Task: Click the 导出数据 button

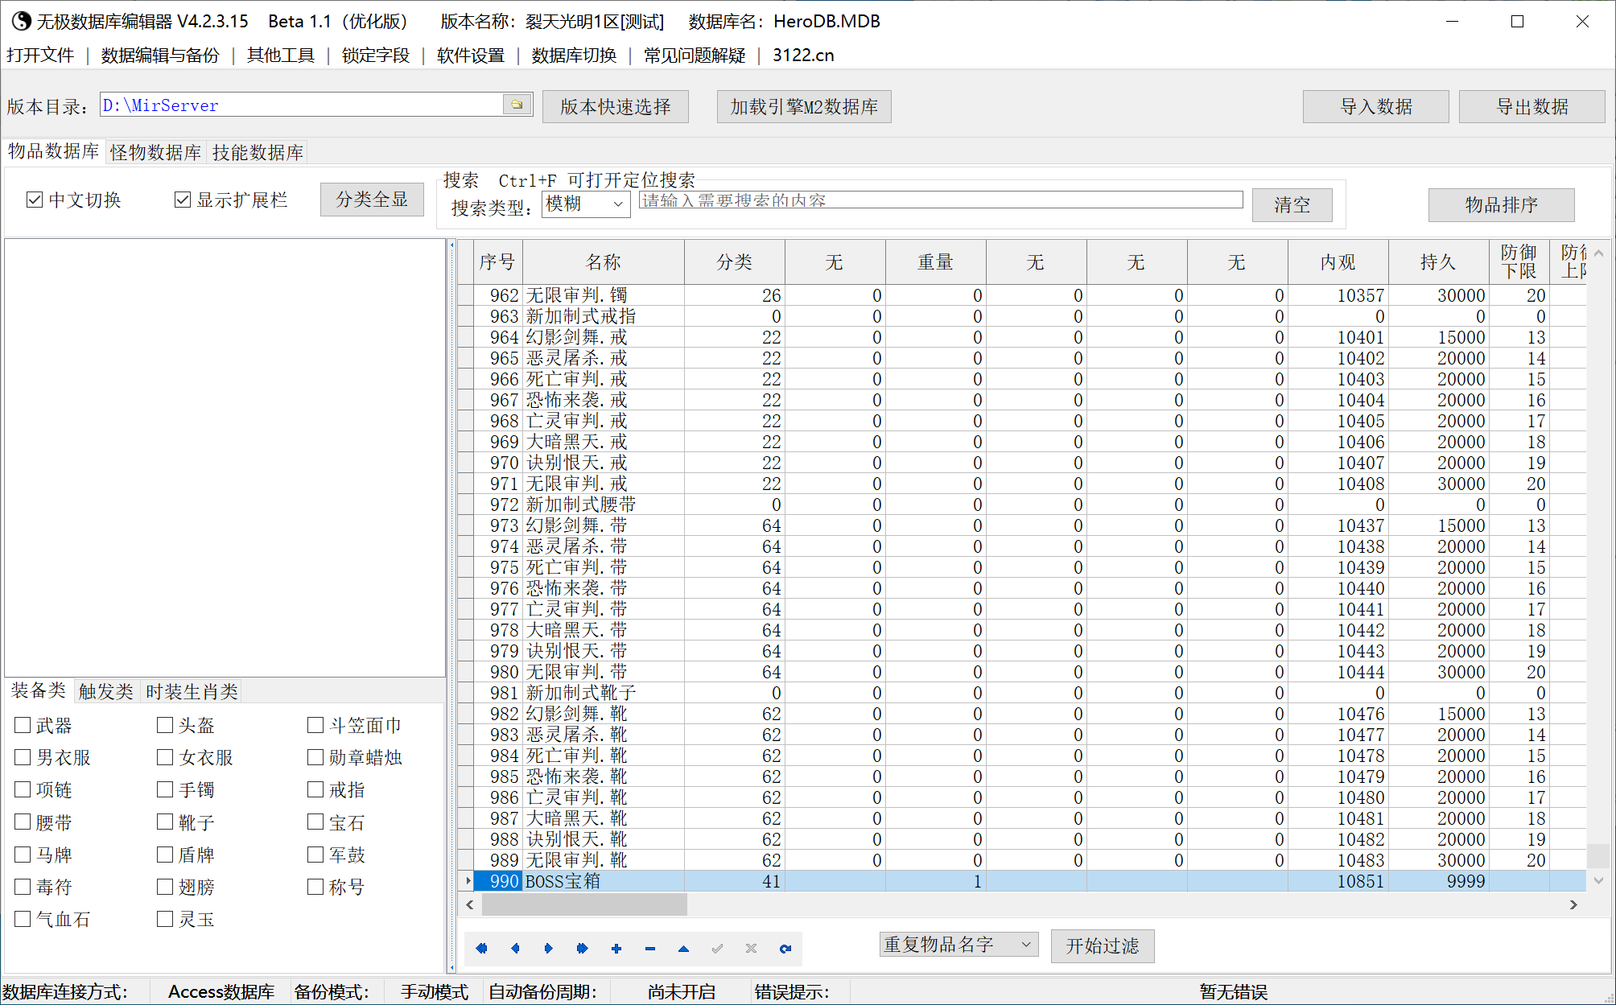Action: tap(1532, 106)
